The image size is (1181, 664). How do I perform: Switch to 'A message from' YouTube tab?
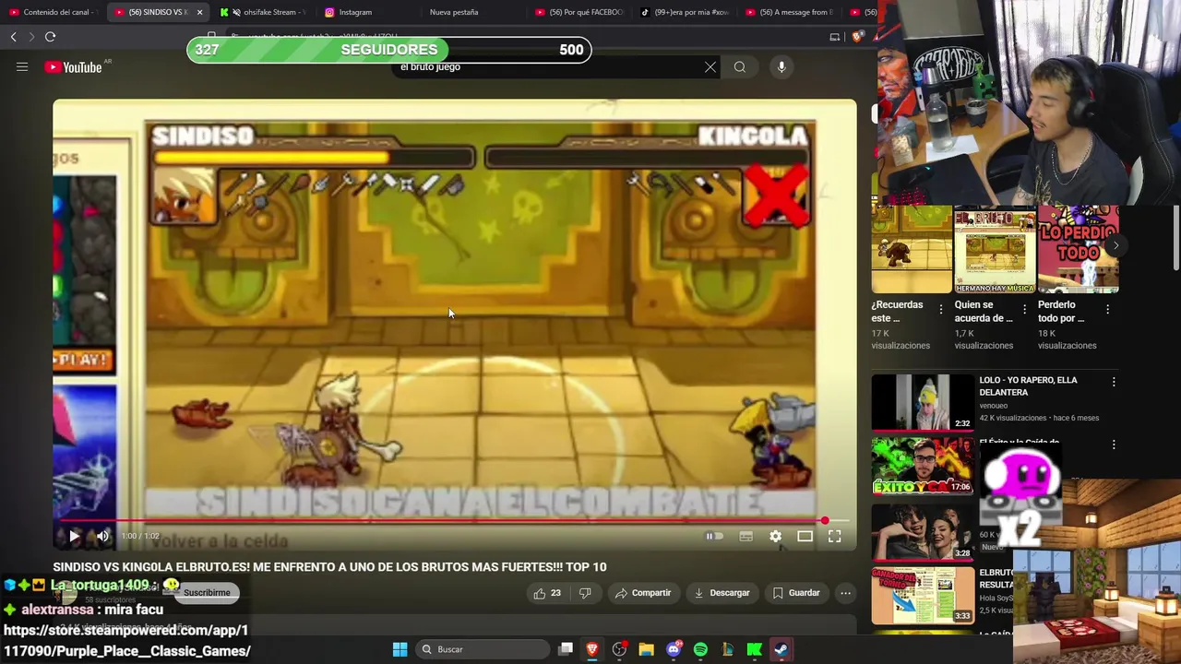pos(790,12)
